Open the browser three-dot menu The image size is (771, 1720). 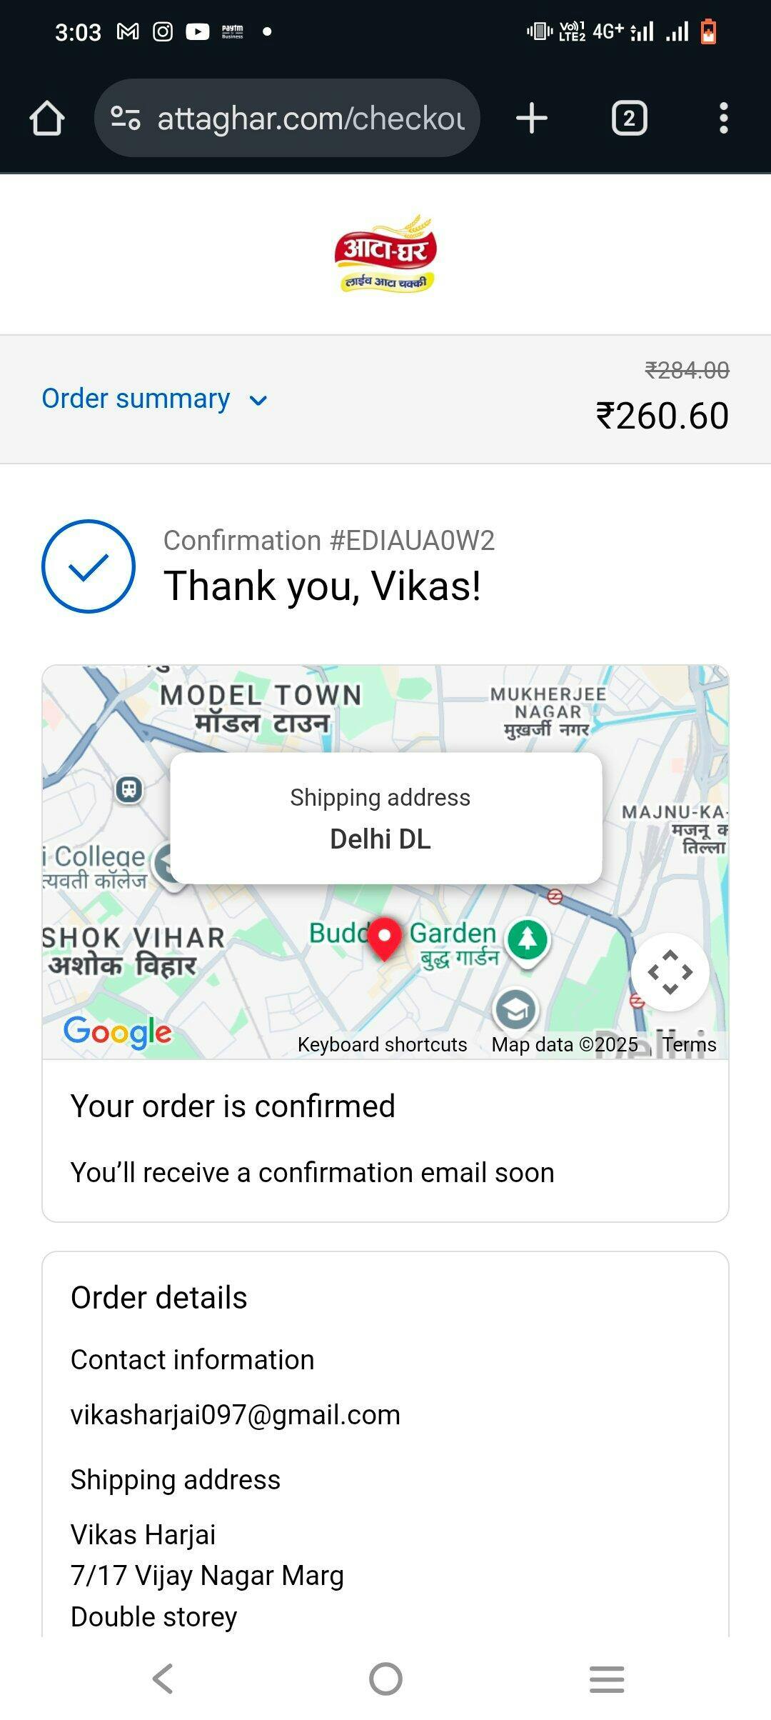click(724, 118)
